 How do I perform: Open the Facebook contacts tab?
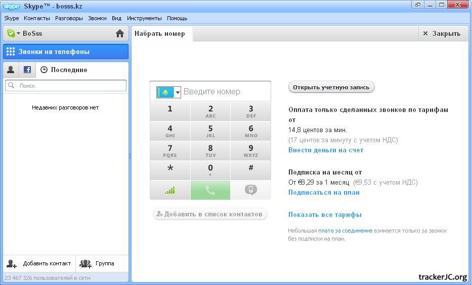point(27,70)
